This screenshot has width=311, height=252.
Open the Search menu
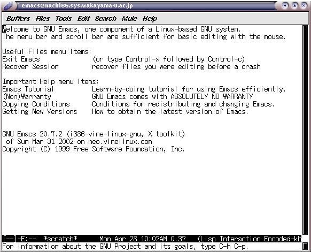point(105,19)
